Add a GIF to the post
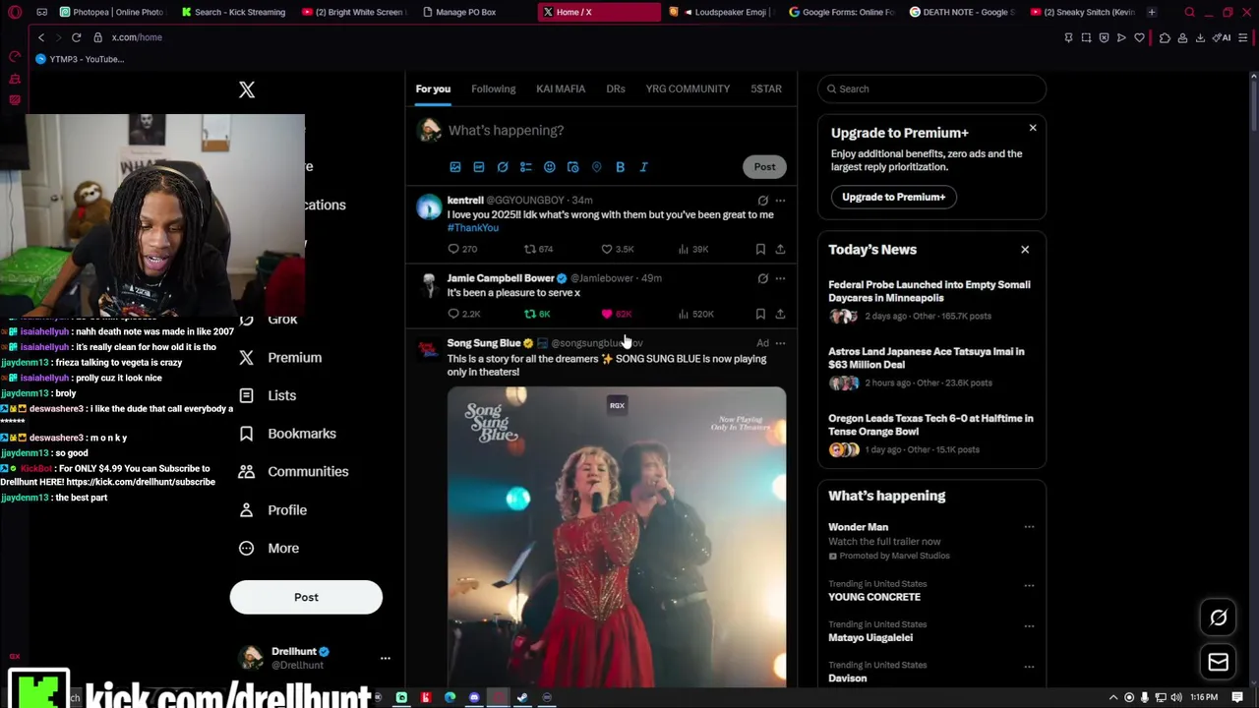 click(x=479, y=167)
